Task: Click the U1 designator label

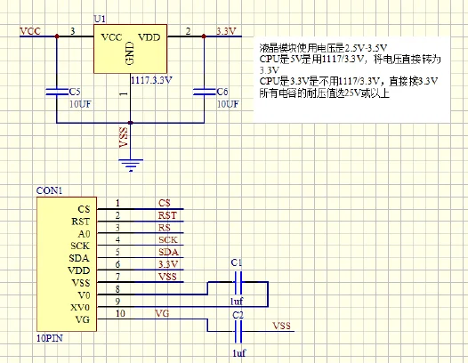Action: pyautogui.click(x=100, y=19)
